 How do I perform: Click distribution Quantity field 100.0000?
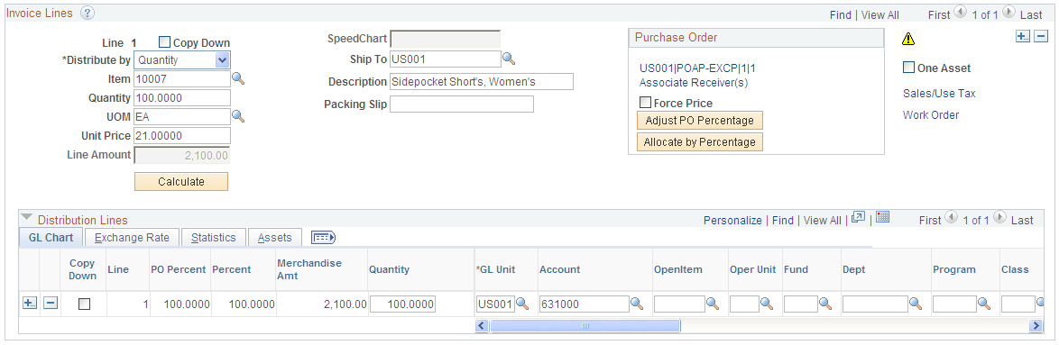tap(402, 304)
